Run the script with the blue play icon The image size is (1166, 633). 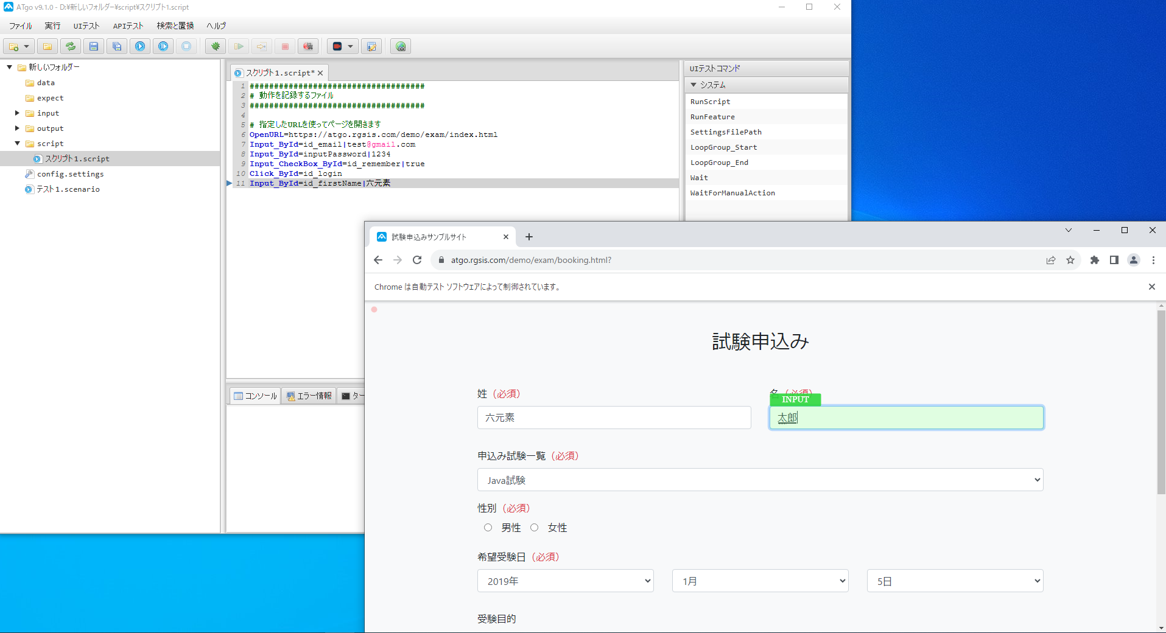coord(140,46)
